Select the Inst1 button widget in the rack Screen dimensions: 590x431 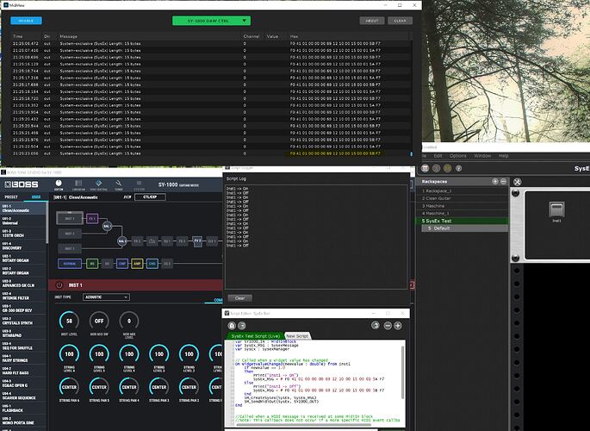pyautogui.click(x=556, y=209)
